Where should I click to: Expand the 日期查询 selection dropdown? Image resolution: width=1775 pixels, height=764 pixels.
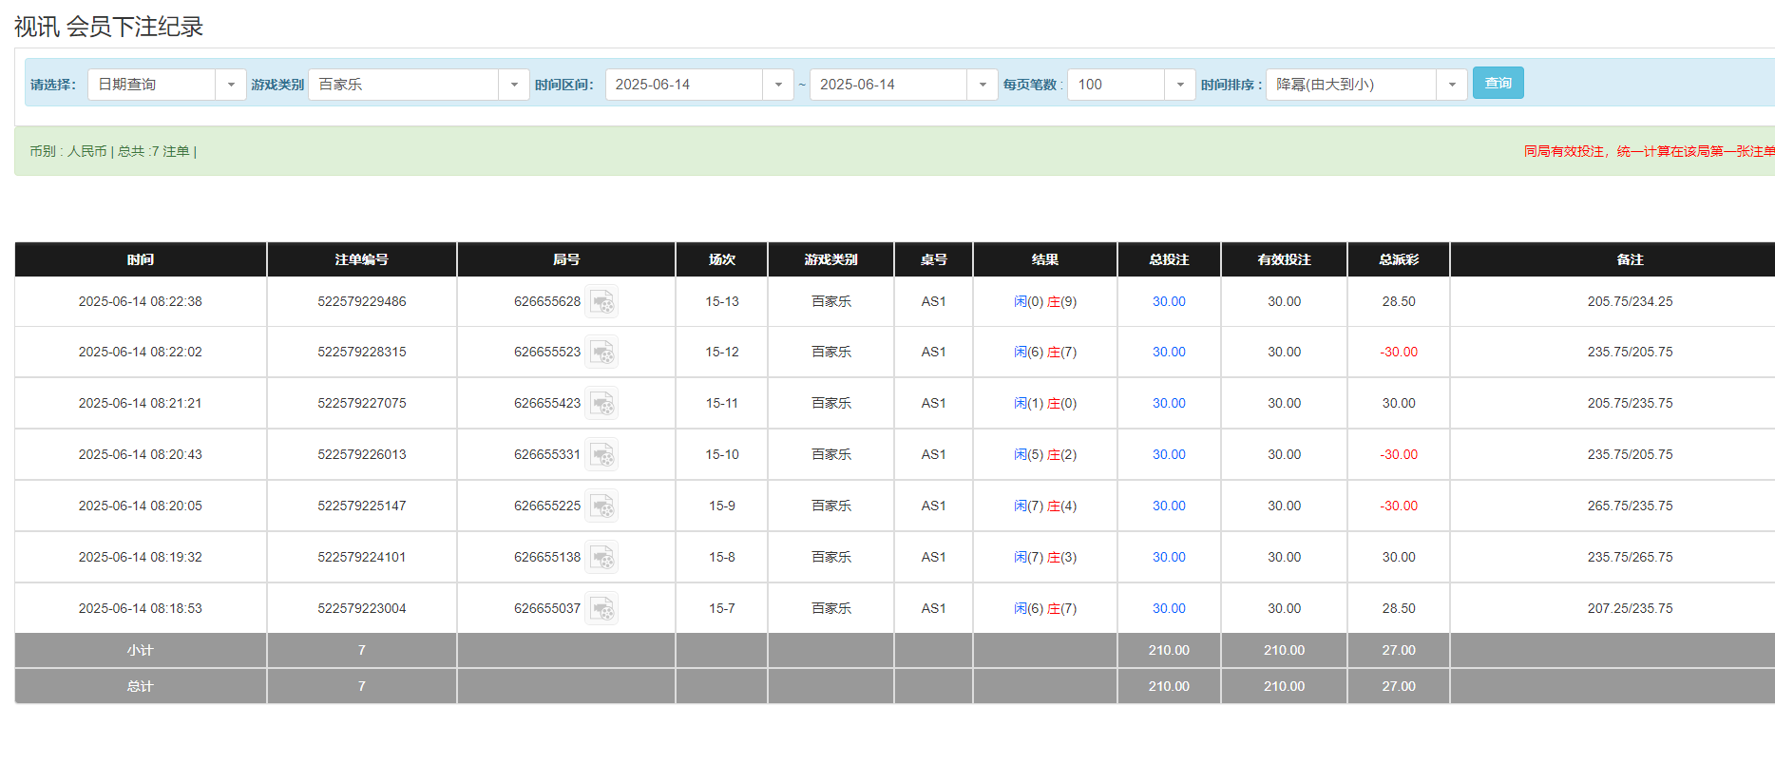point(230,85)
